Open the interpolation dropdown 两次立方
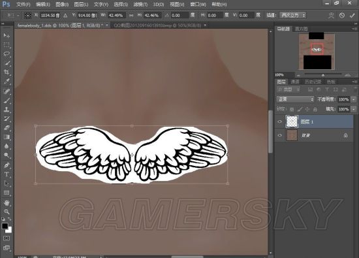Viewport: 359px width, 258px height. point(292,16)
